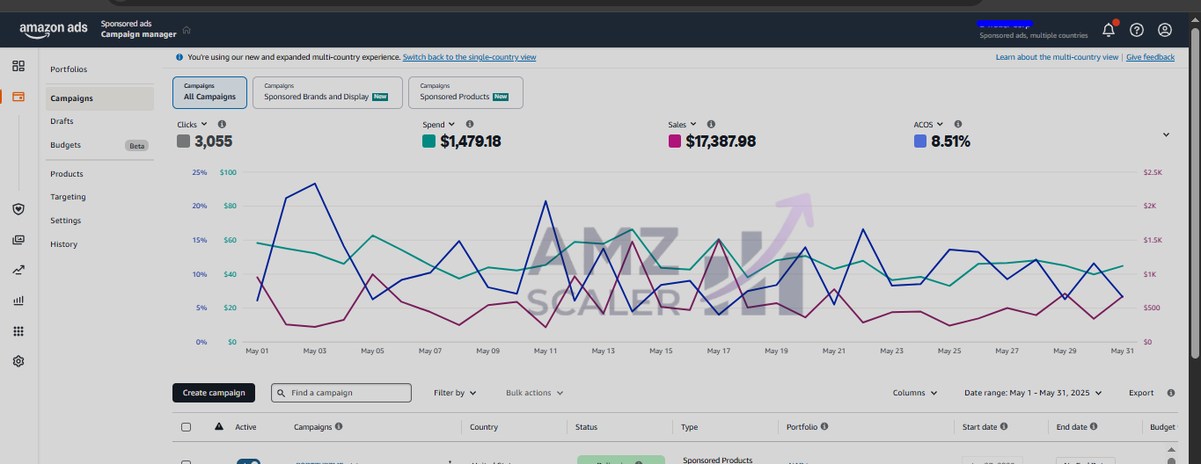Open the settings gear icon in rail
This screenshot has width=1201, height=464.
[18, 361]
